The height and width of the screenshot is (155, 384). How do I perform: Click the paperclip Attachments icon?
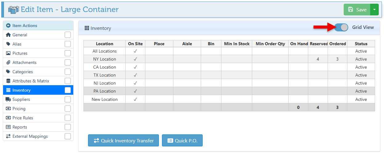[x=8, y=62]
